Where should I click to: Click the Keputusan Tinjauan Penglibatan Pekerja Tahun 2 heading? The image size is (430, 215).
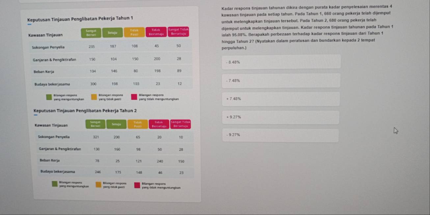[x=85, y=111]
